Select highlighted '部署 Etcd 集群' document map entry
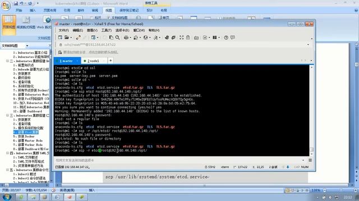The height and width of the screenshot is (201, 359). click(26, 132)
